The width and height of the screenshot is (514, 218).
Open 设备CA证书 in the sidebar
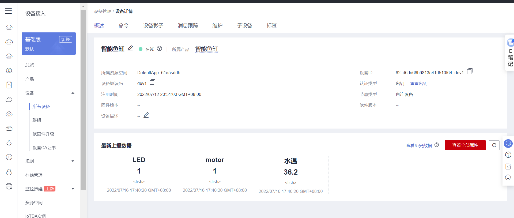point(44,148)
